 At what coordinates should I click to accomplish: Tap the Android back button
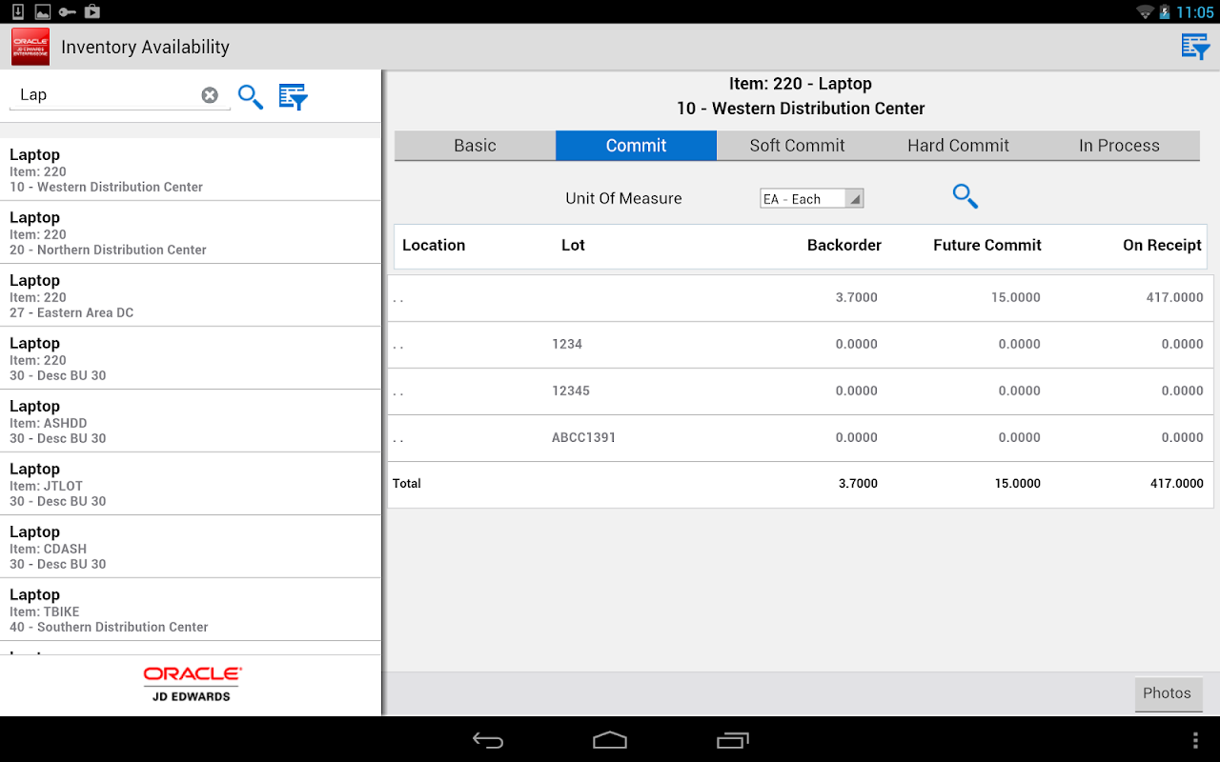[x=488, y=740]
